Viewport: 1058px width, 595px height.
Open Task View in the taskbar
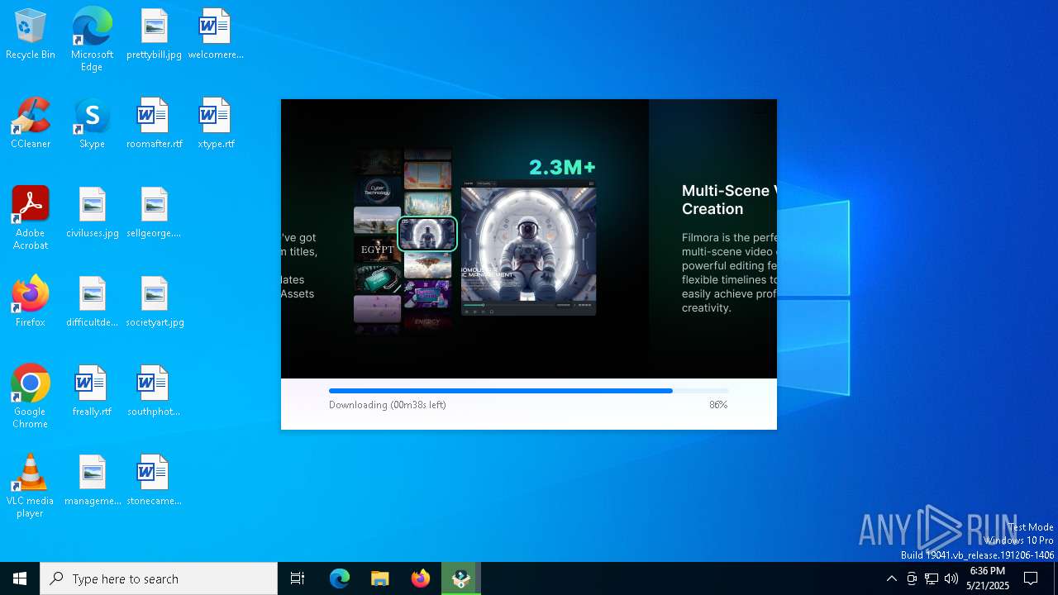pyautogui.click(x=298, y=578)
